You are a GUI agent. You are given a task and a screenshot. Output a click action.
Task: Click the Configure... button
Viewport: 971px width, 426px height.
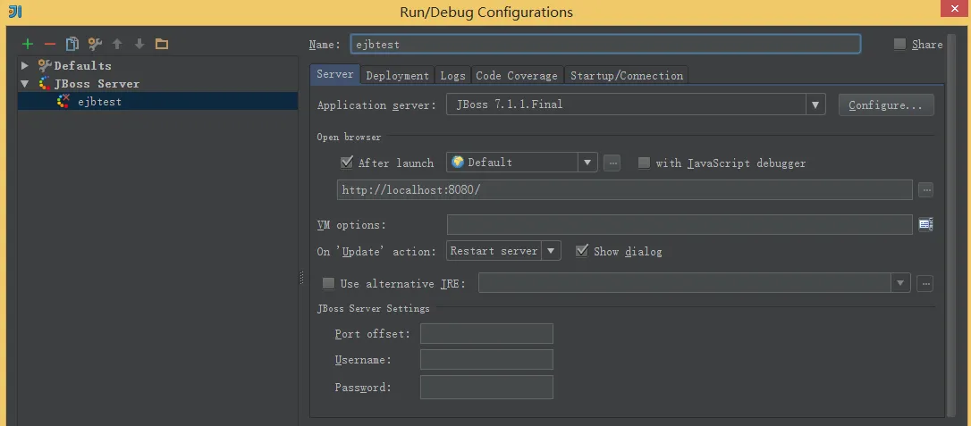(886, 104)
